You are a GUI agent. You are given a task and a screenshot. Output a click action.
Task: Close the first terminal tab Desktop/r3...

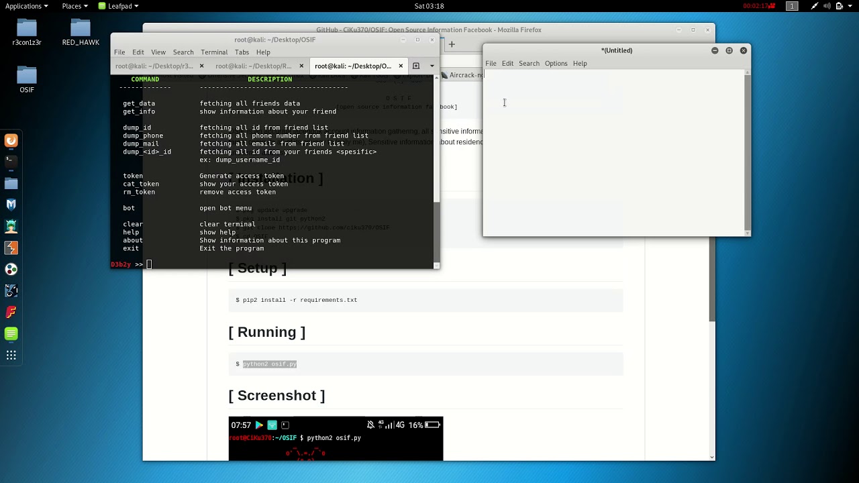tap(201, 66)
